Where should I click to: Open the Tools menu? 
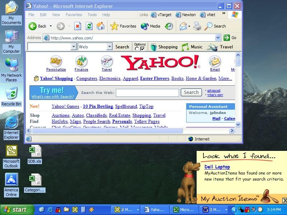coord(92,15)
